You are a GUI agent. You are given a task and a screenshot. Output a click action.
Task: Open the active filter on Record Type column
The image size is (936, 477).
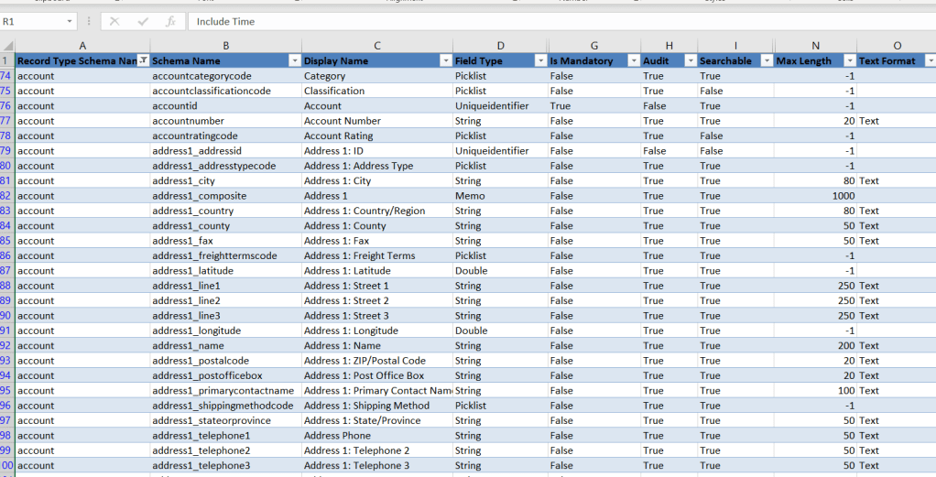coord(143,60)
